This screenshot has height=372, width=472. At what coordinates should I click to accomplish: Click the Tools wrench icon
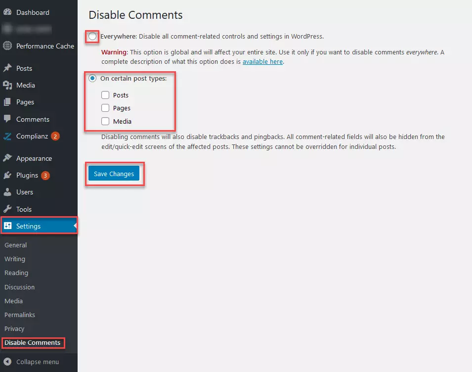7,209
